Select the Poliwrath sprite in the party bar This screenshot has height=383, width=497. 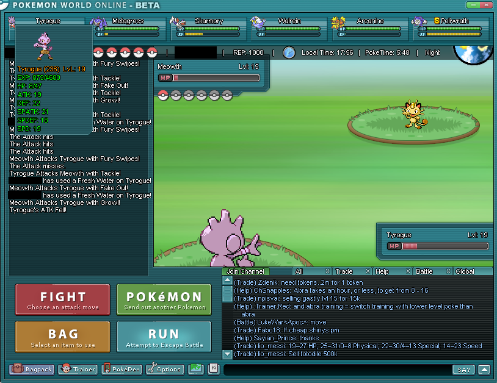[419, 21]
